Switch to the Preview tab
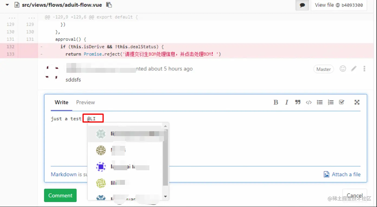Image resolution: width=377 pixels, height=207 pixels. pyautogui.click(x=85, y=102)
